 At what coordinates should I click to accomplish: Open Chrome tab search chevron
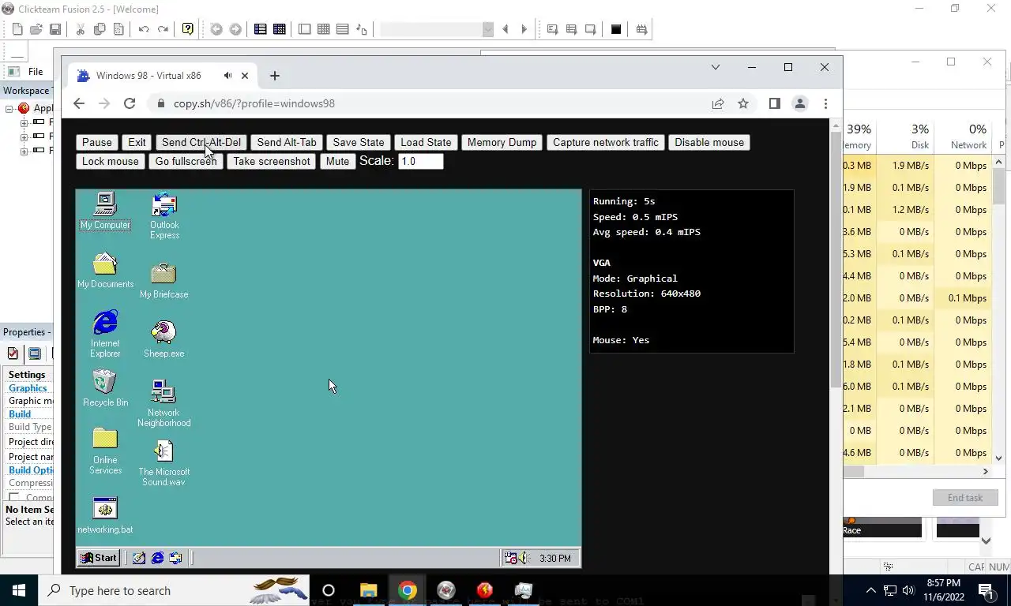click(x=716, y=67)
